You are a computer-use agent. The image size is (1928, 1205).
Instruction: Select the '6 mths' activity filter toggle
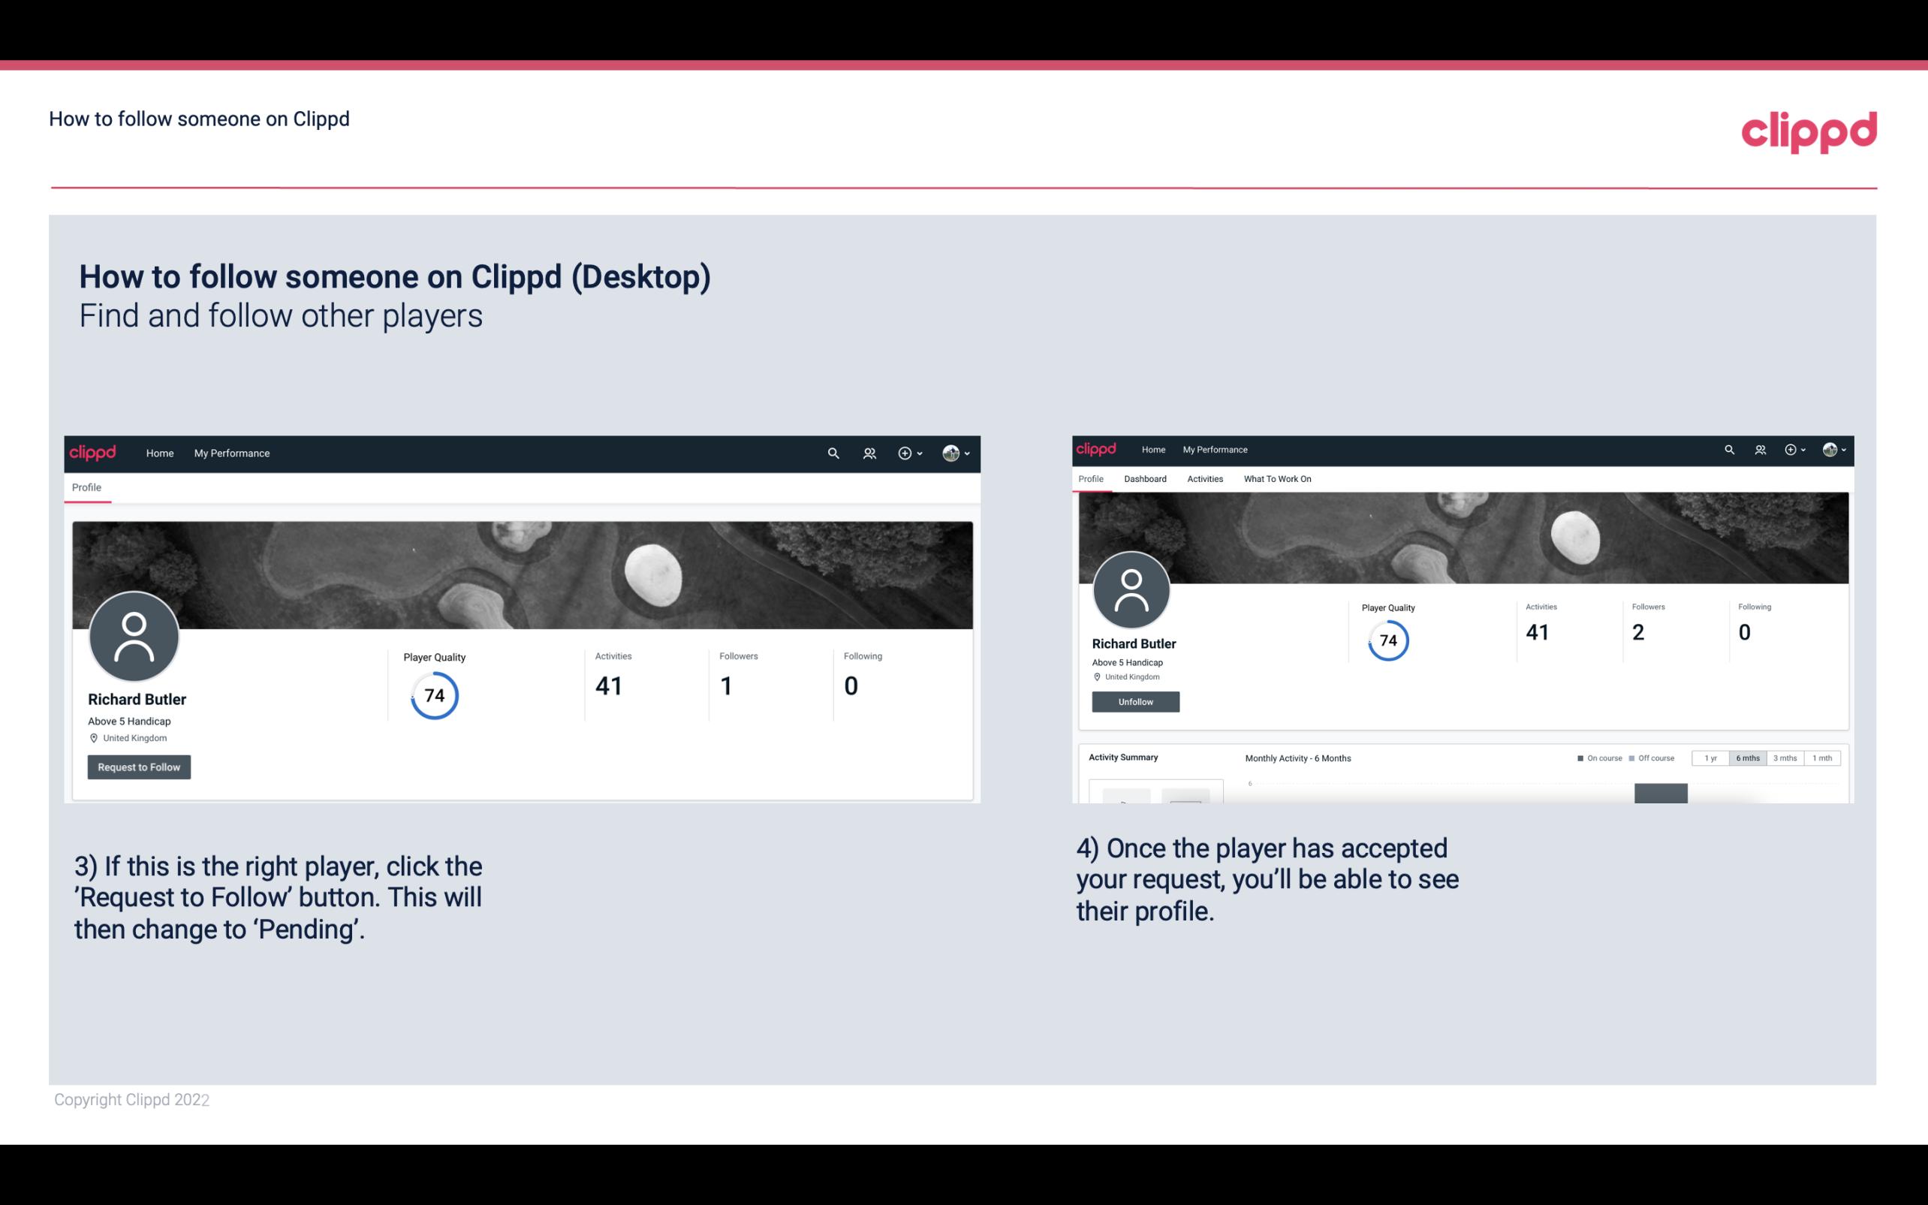pyautogui.click(x=1748, y=758)
